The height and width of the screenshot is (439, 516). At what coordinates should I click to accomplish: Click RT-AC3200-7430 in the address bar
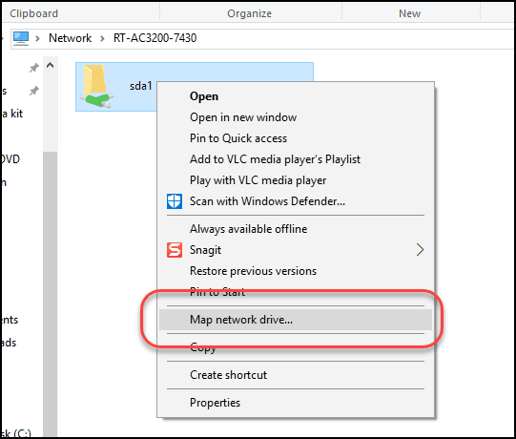pos(155,38)
